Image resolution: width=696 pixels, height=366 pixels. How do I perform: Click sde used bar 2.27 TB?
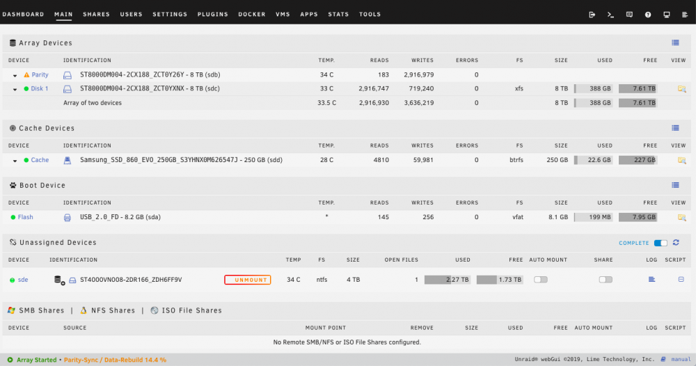point(448,280)
